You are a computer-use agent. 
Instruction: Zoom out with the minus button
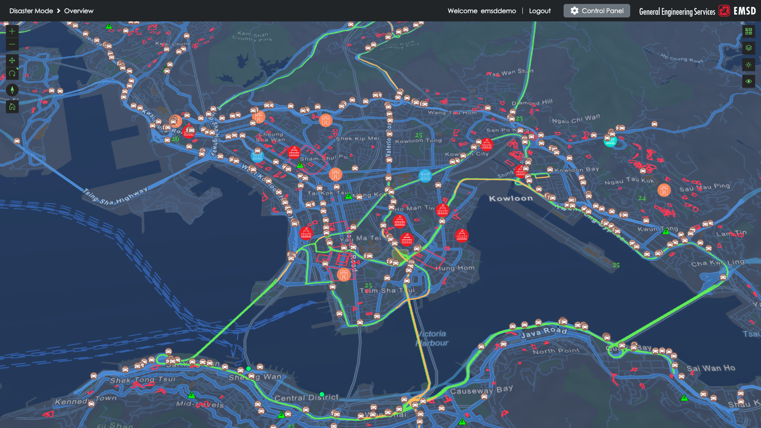tap(12, 44)
